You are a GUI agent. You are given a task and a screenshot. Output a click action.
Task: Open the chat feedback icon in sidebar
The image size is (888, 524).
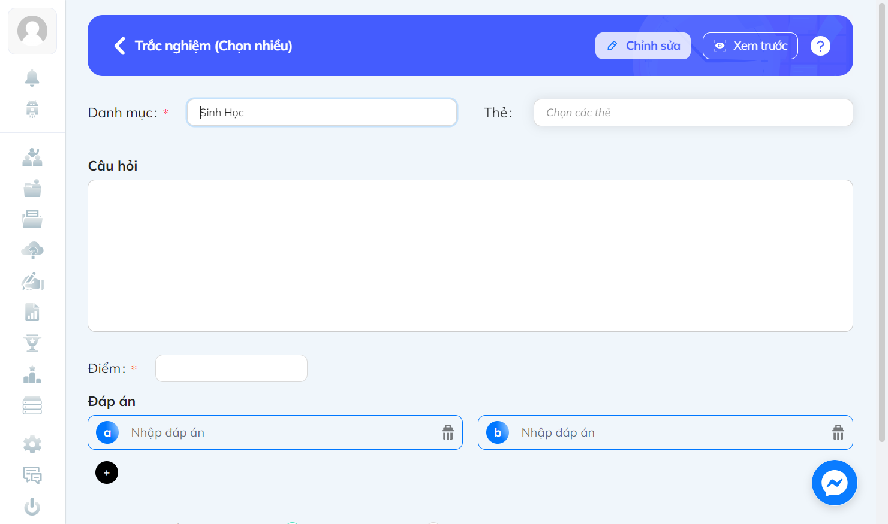pos(32,475)
